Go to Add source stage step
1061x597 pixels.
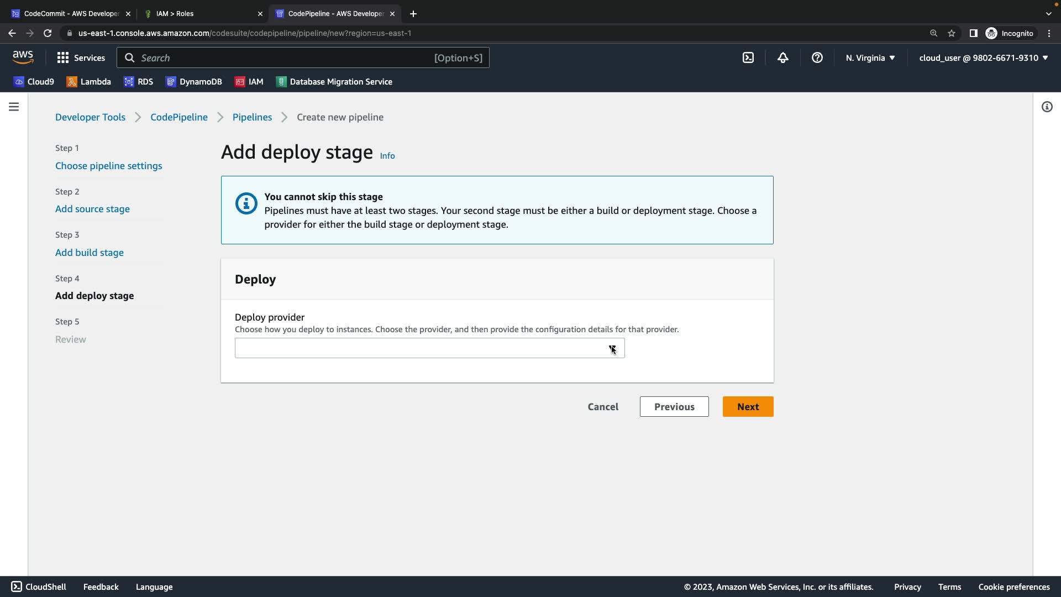[92, 209]
